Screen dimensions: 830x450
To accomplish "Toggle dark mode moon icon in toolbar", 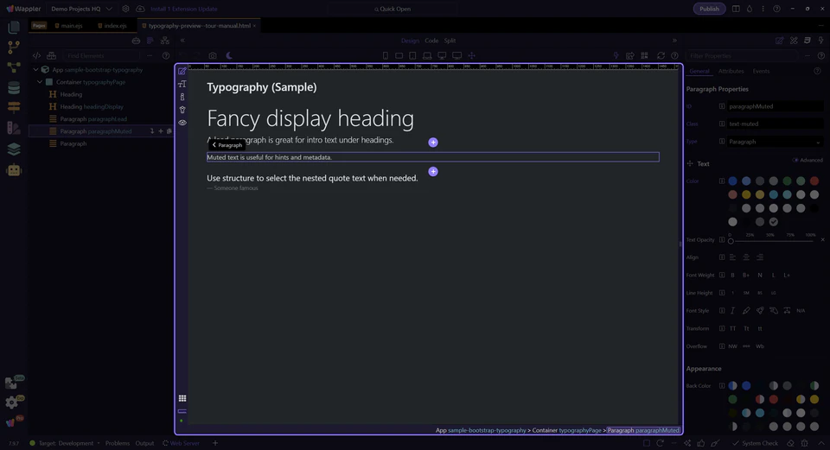I will pos(228,55).
